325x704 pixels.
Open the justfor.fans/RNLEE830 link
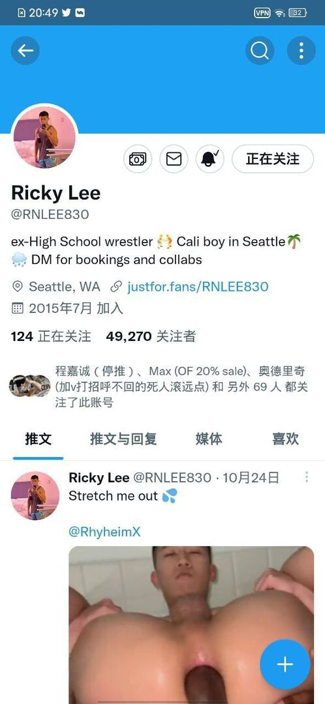tap(198, 286)
